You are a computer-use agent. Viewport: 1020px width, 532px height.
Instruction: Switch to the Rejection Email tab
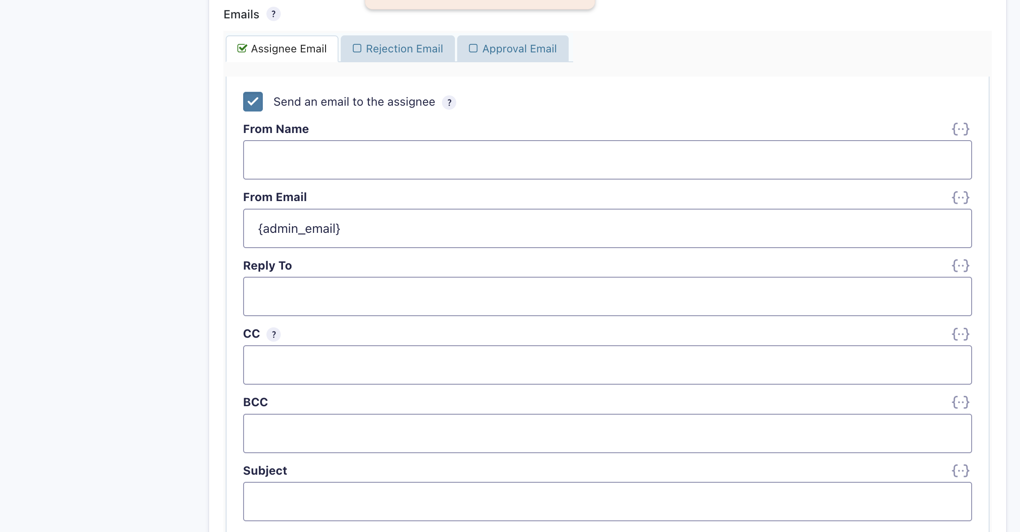398,49
